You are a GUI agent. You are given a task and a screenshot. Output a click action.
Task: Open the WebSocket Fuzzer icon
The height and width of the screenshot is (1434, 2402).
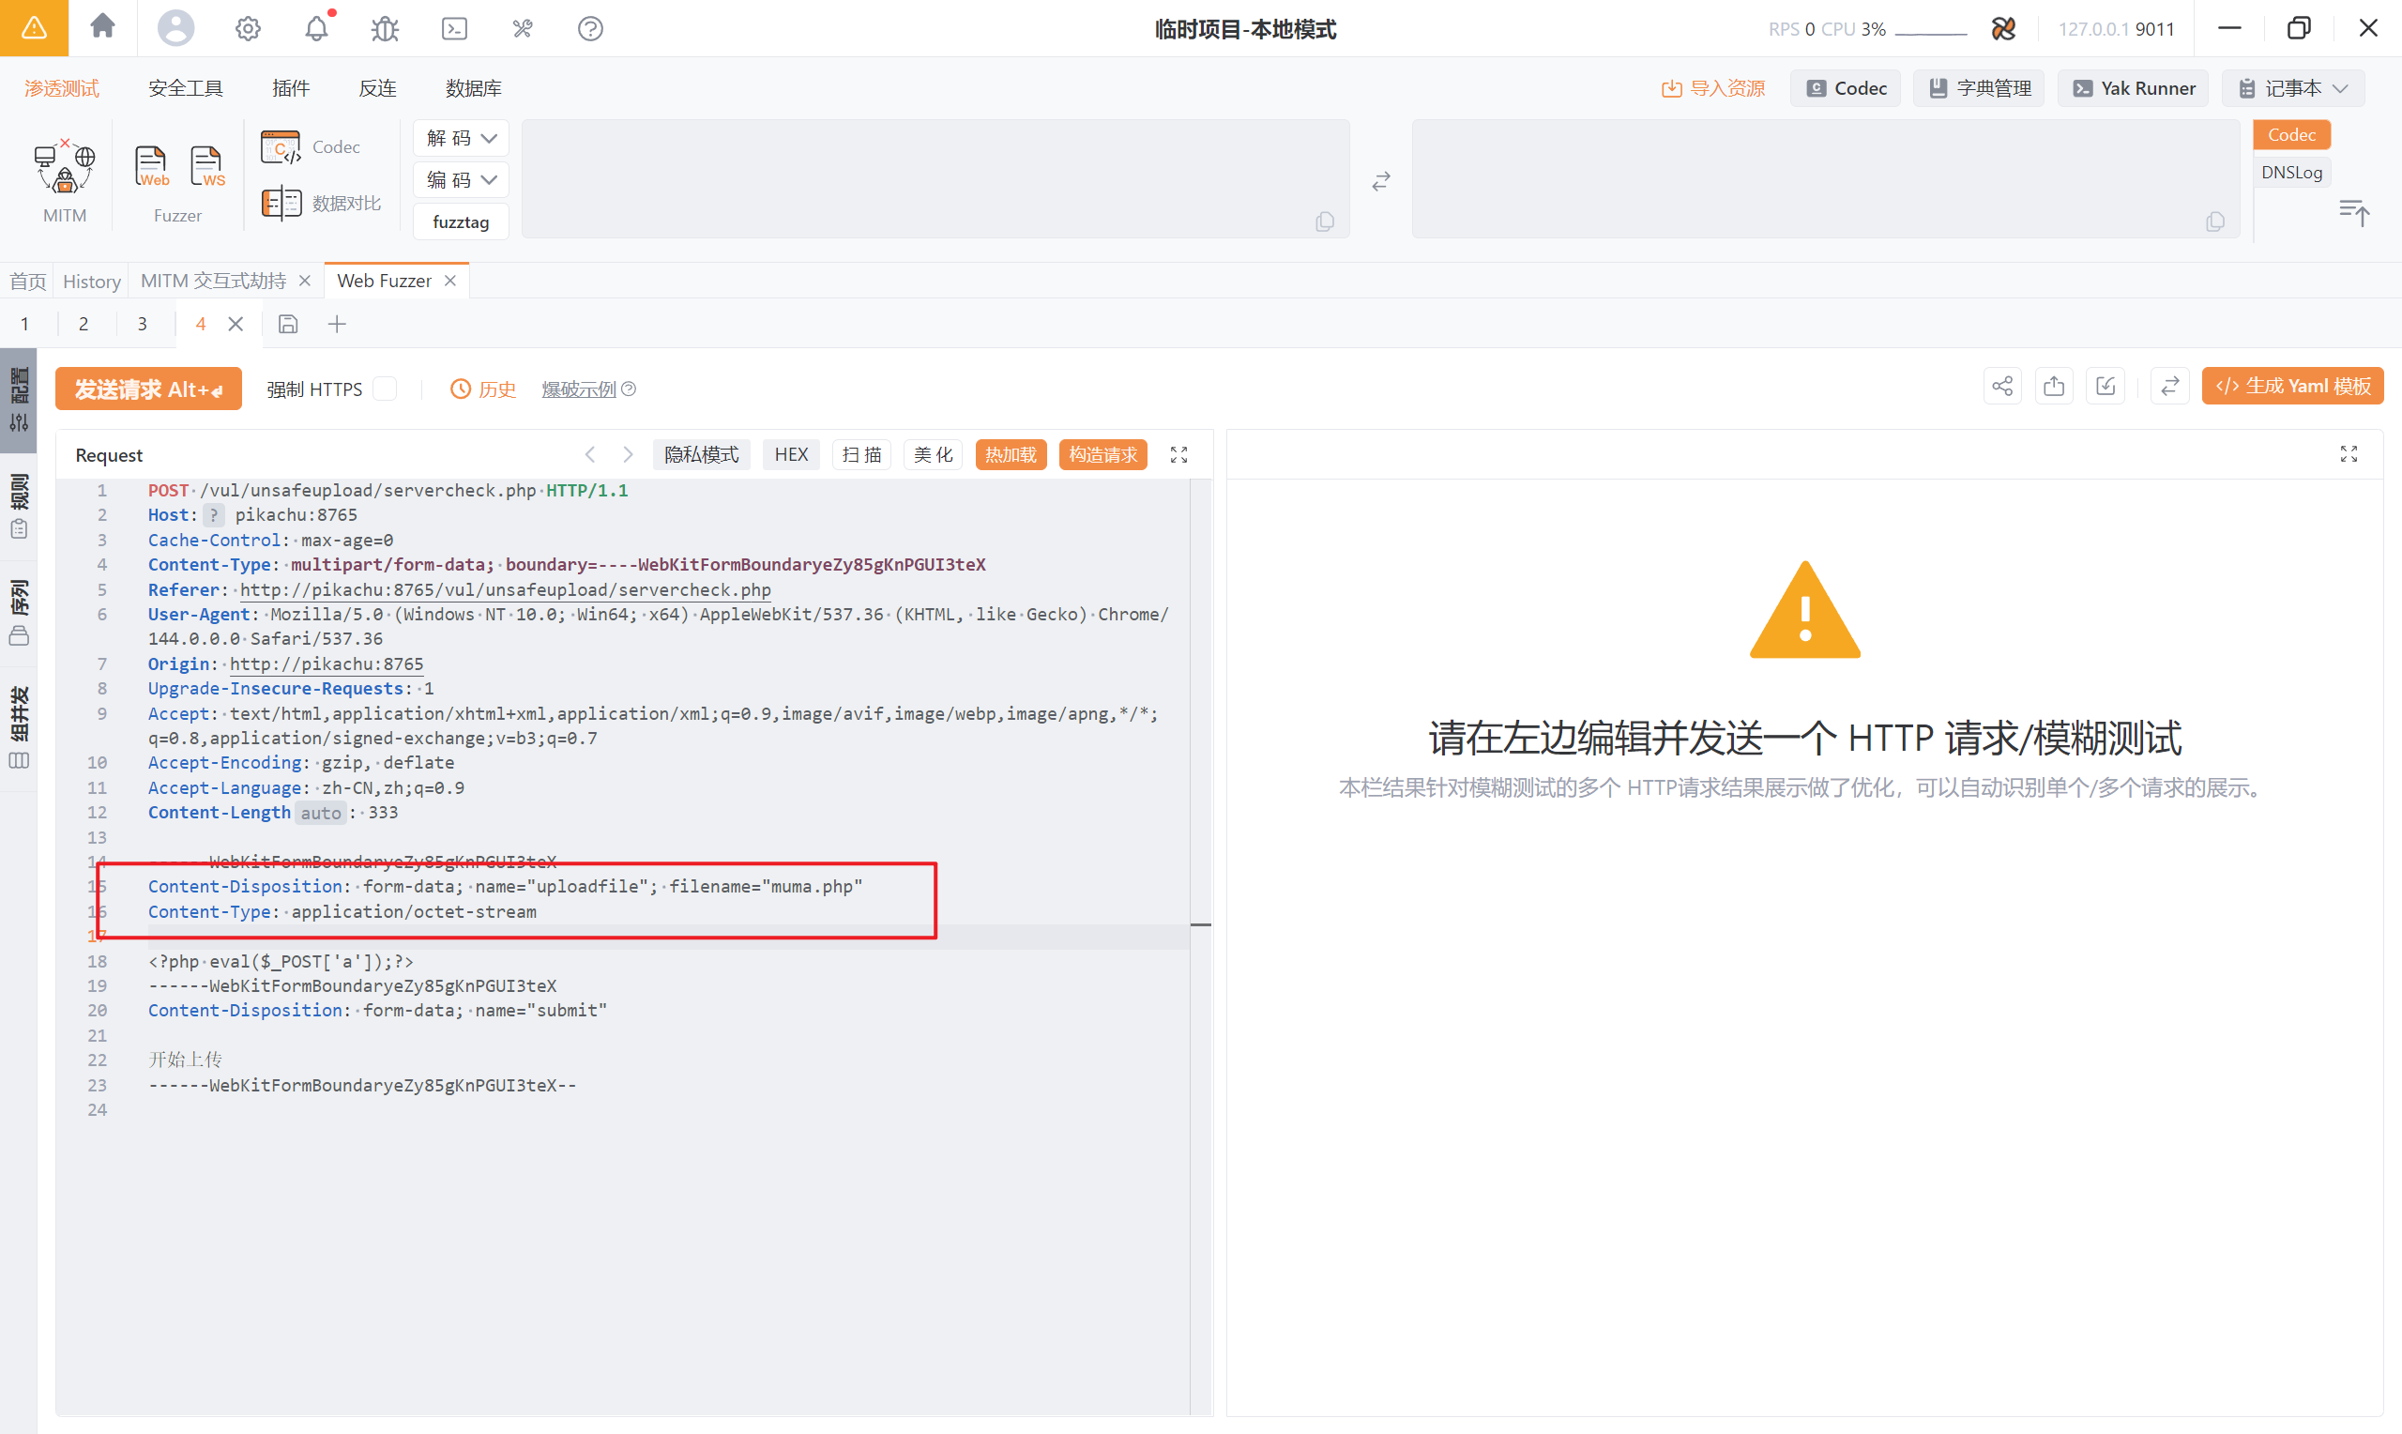206,166
